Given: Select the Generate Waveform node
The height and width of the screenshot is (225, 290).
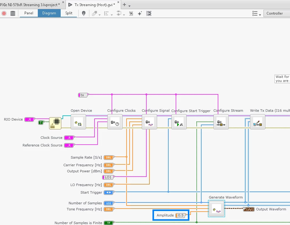Looking at the screenshot, I should pos(216,208).
